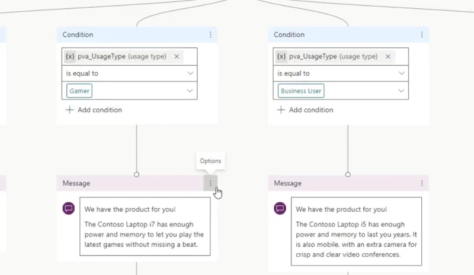Open options menu of Gamer Condition node
The height and width of the screenshot is (275, 474).
coord(210,35)
